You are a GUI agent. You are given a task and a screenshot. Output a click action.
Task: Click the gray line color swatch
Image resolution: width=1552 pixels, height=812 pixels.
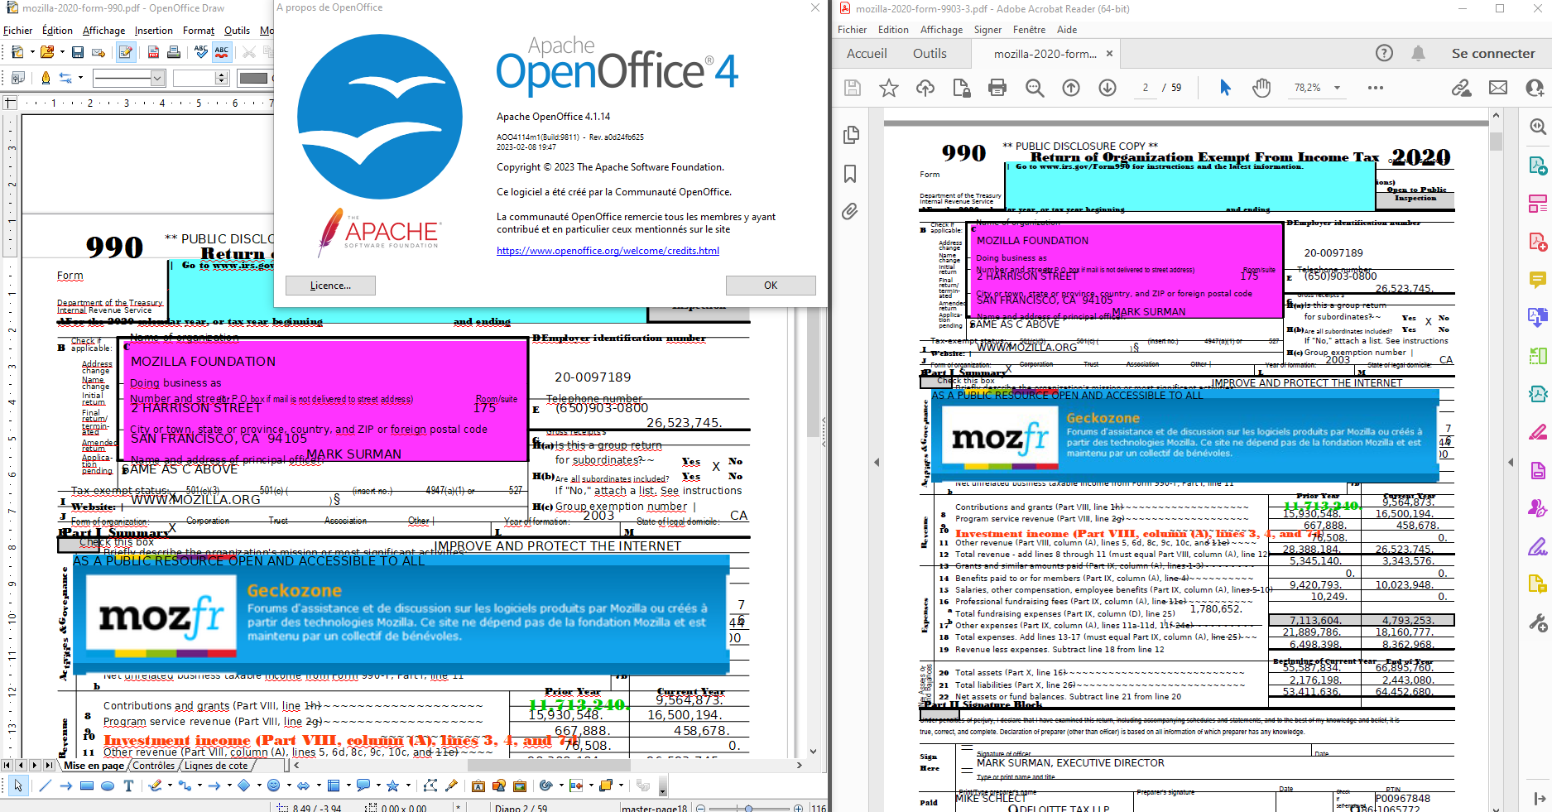253,78
